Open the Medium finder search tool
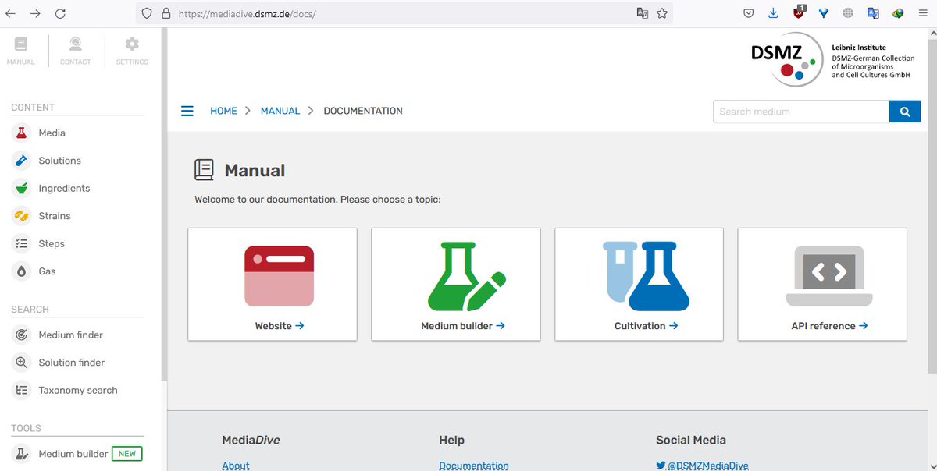Image resolution: width=937 pixels, height=471 pixels. [71, 335]
